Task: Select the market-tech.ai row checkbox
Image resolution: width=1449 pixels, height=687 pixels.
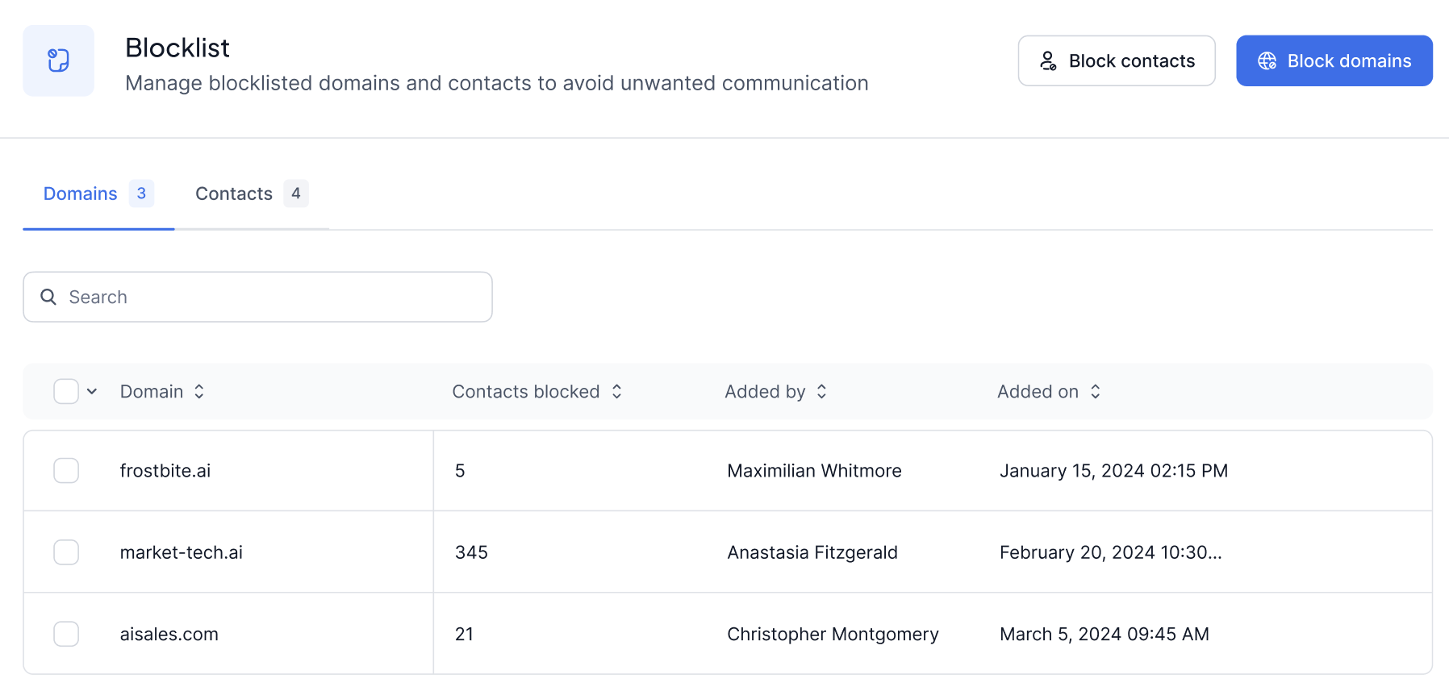Action: (66, 552)
